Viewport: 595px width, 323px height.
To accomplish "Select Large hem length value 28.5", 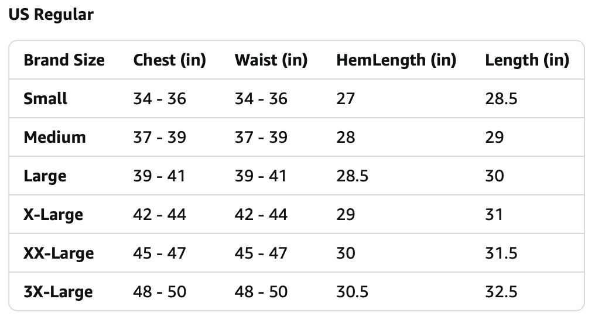I will pos(352,176).
